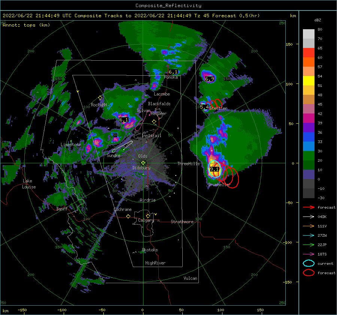The width and height of the screenshot is (337, 315).
Task: Click the red forecast arrow in legend
Action: point(309,207)
